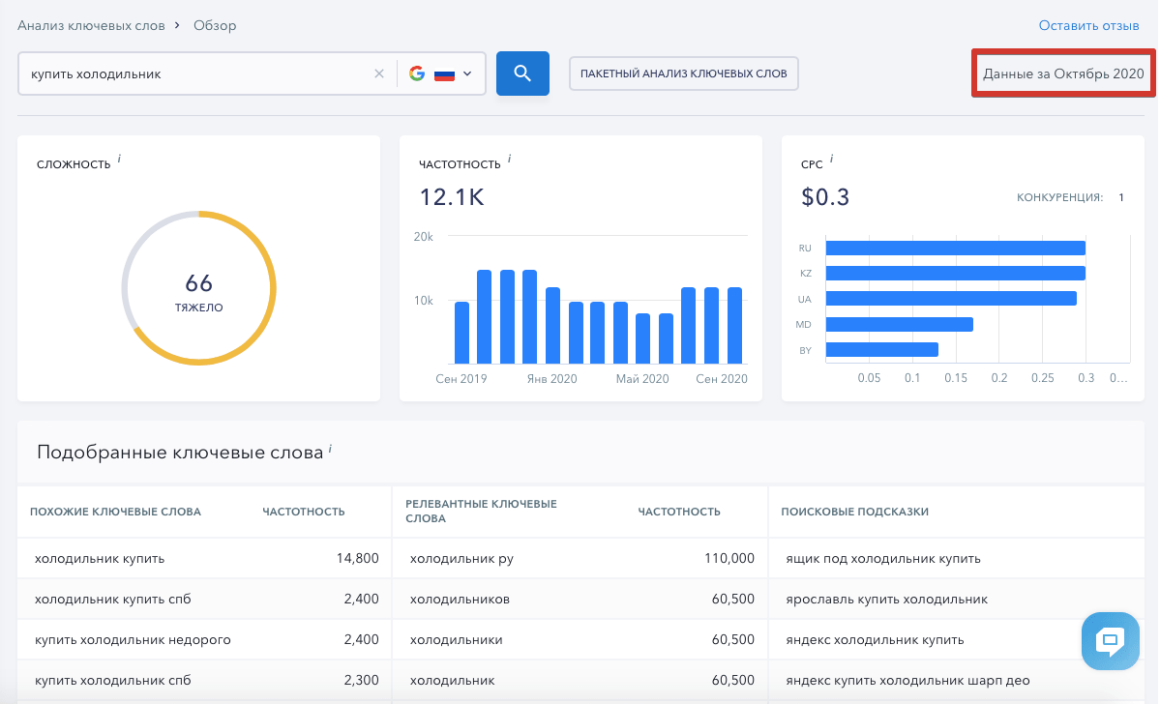
Task: Select the Обзор breadcrumb item
Action: pos(215,25)
